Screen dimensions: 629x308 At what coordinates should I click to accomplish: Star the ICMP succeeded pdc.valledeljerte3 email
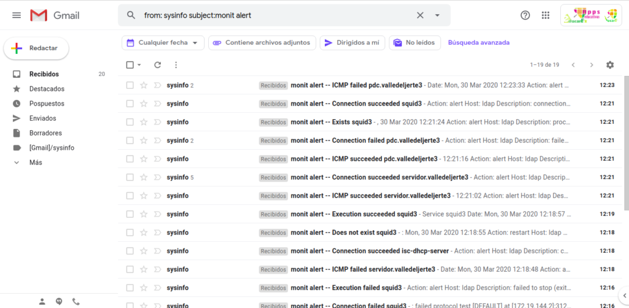(144, 159)
